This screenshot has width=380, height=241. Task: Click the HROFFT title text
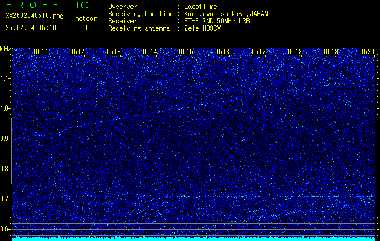(37, 5)
